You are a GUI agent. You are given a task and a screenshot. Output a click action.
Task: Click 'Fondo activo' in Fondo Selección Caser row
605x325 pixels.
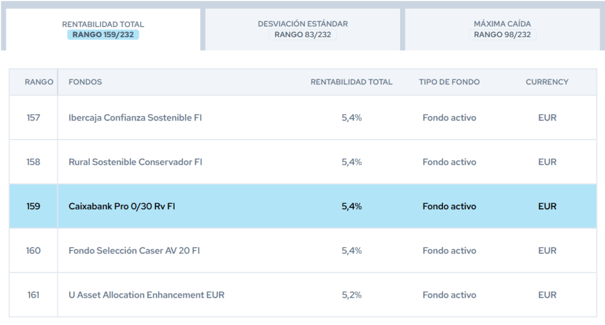[449, 251]
